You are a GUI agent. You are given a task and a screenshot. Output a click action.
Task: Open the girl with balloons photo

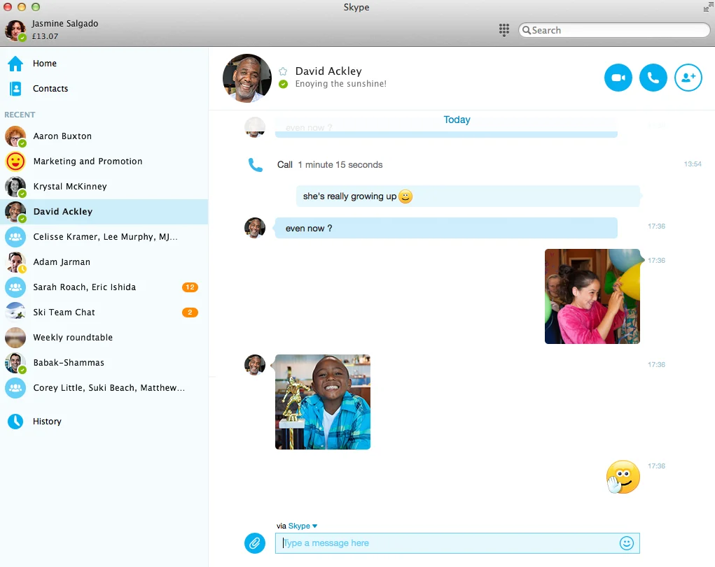[592, 296]
